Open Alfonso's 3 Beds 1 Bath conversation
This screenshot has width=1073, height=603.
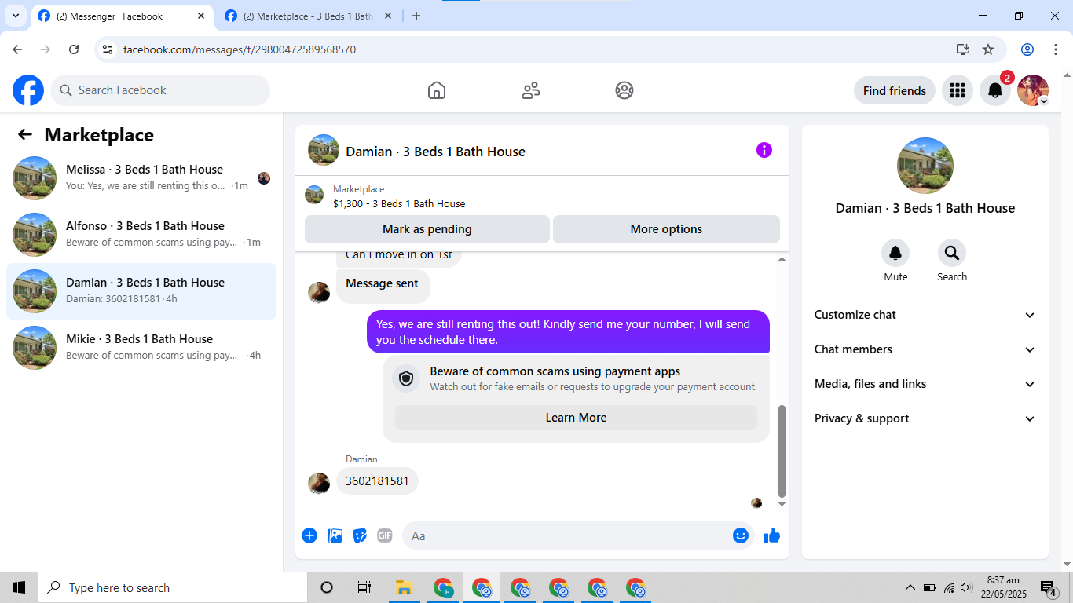click(x=141, y=235)
